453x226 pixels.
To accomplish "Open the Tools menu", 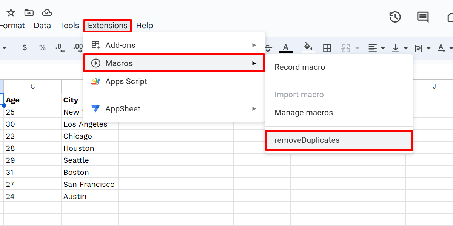I will click(69, 25).
